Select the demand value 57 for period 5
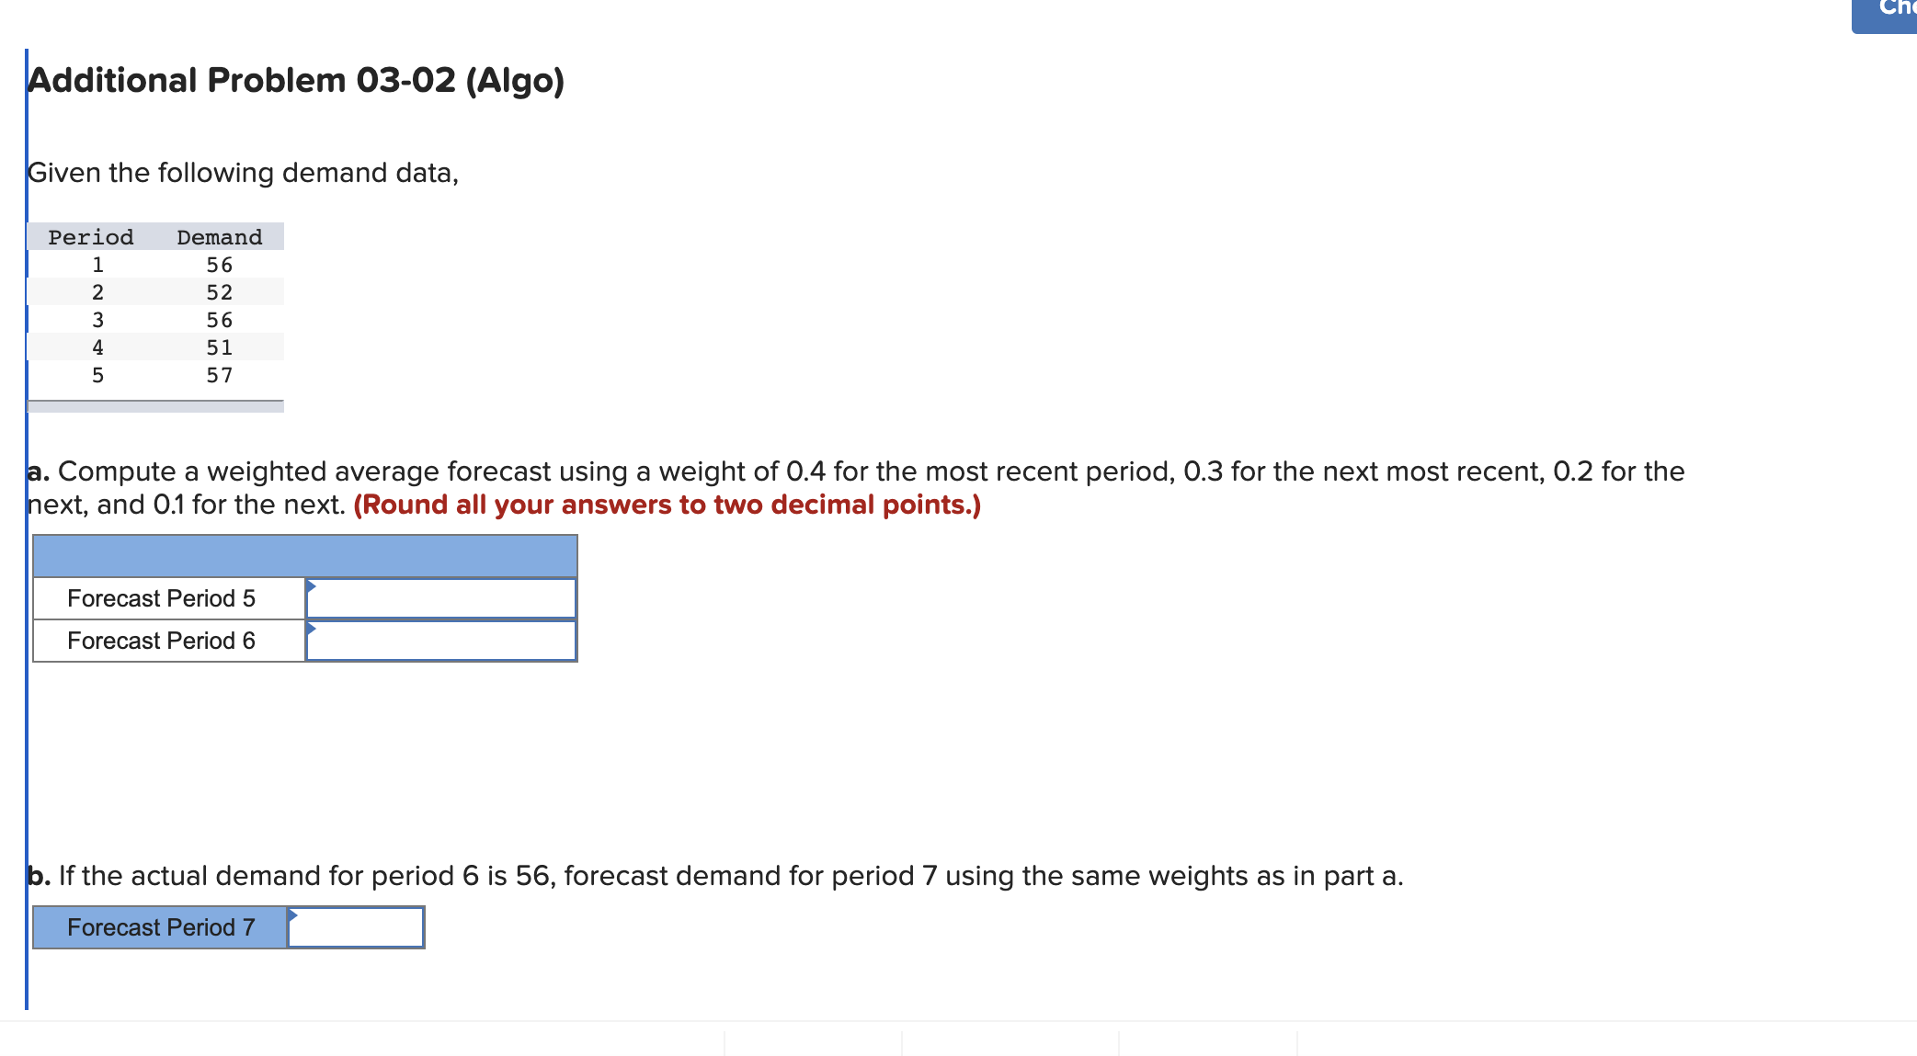The image size is (1917, 1056). click(219, 374)
